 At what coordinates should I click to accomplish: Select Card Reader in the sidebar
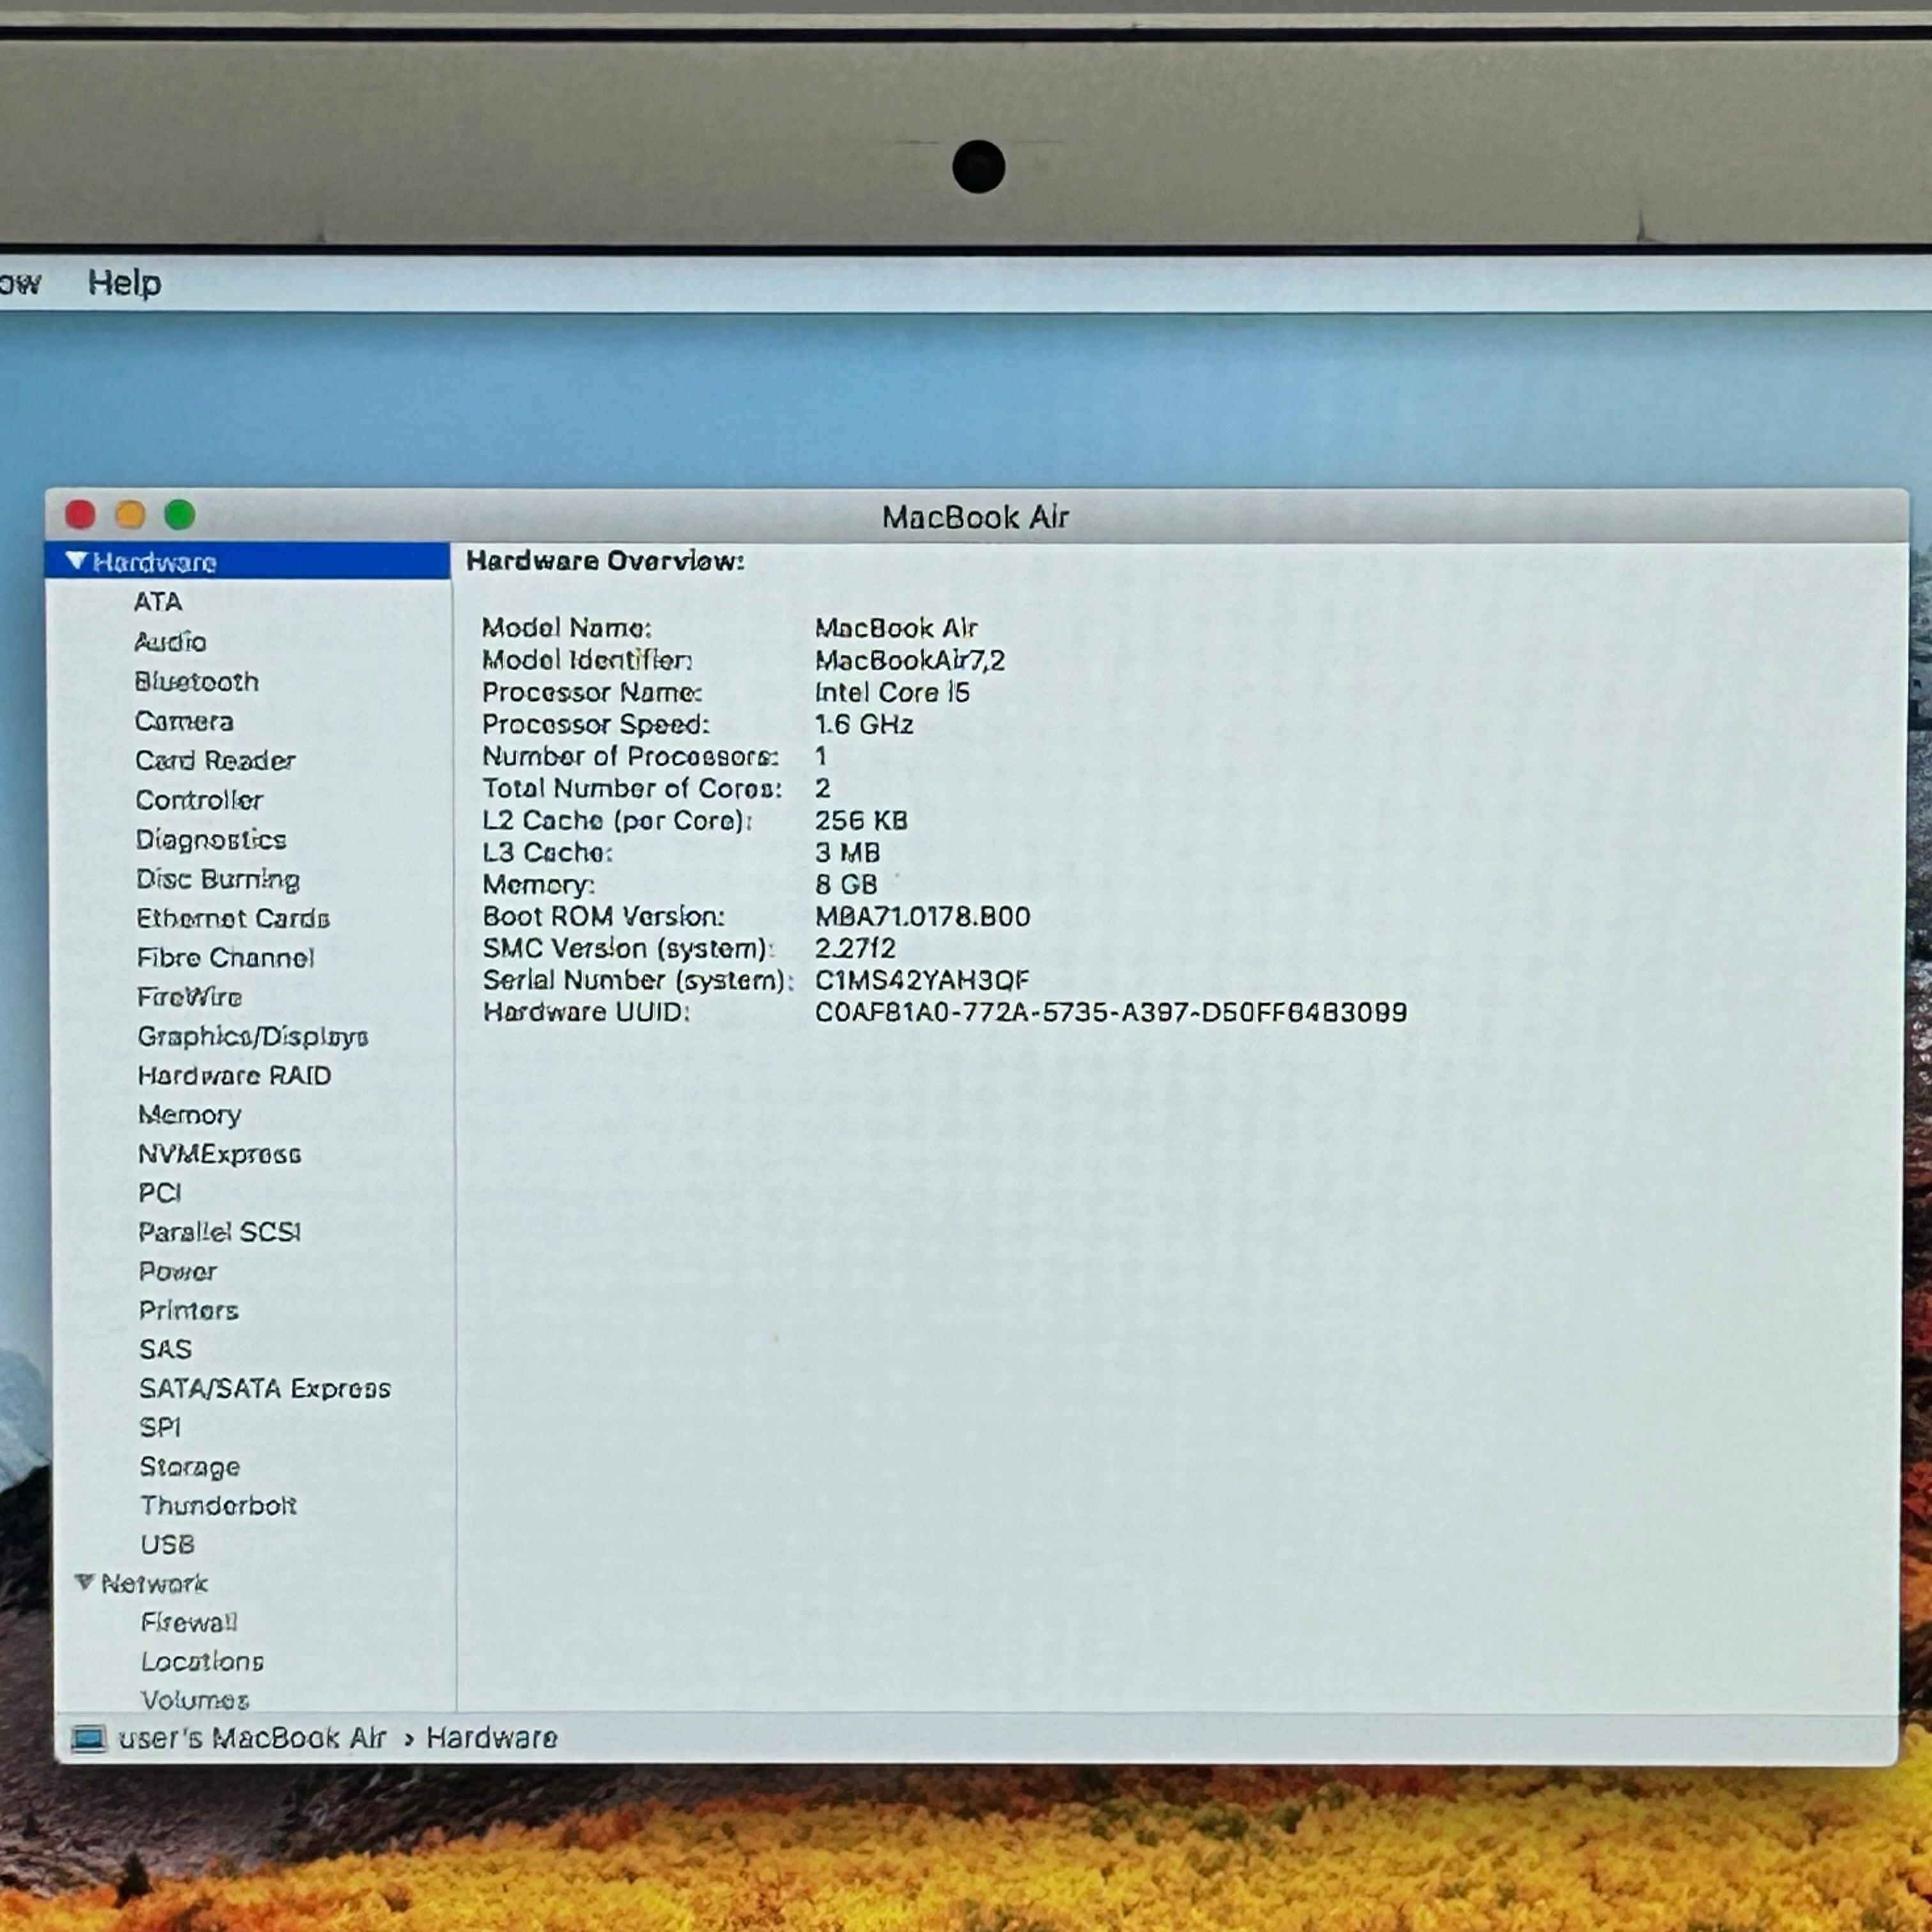(x=215, y=760)
